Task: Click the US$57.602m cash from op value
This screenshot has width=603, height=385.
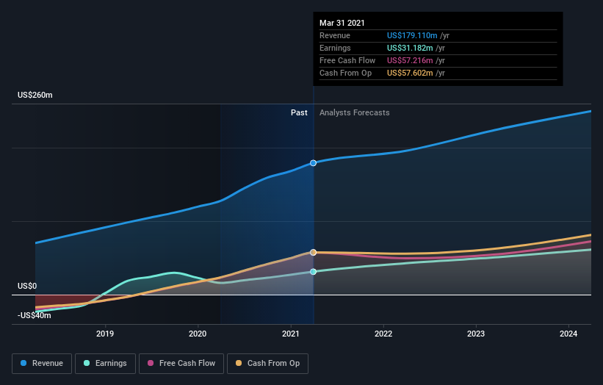Action: click(x=410, y=73)
